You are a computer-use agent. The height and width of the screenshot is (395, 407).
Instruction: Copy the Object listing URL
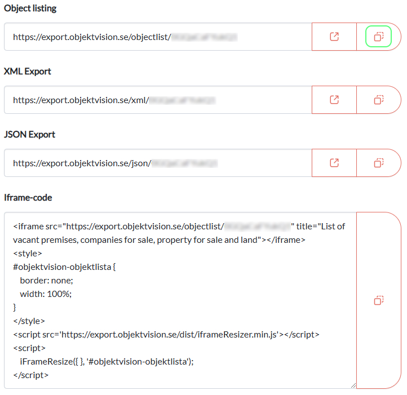coord(379,37)
